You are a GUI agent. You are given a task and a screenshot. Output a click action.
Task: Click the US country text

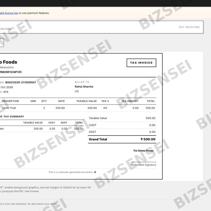point(77,91)
